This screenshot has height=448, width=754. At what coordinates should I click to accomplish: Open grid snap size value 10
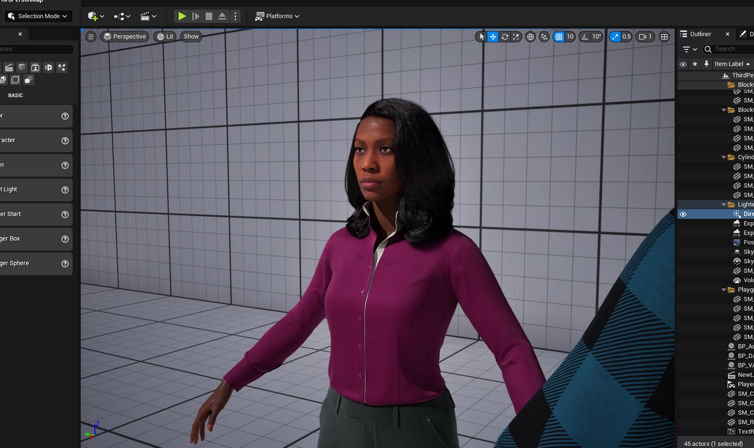(x=570, y=36)
